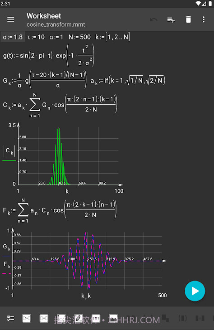Screen dimensions: 214x330
Task: Tap the battery status icon
Action: (x=210, y=4)
